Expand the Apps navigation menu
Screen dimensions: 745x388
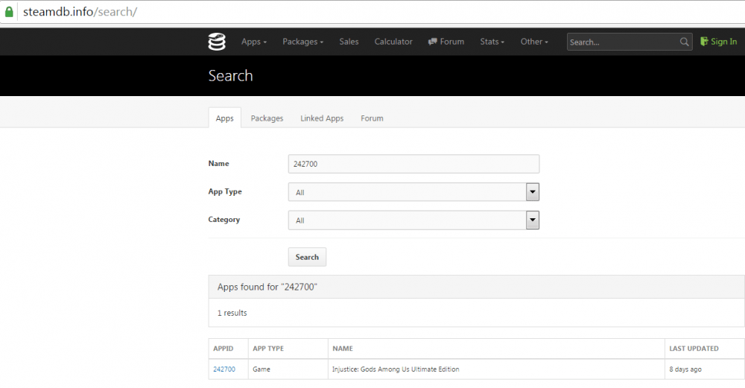253,42
